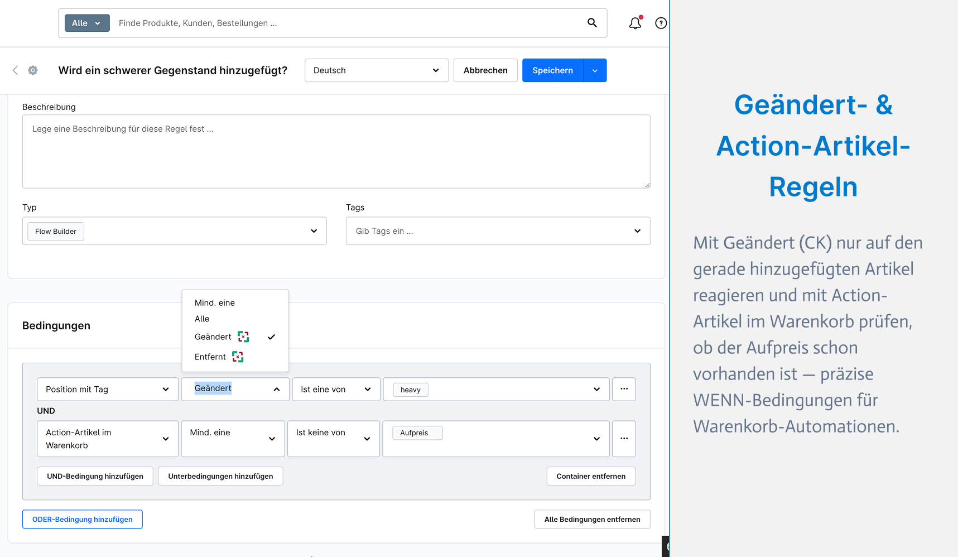Click Alle Bedingungen entfernen
This screenshot has width=958, height=557.
click(592, 519)
